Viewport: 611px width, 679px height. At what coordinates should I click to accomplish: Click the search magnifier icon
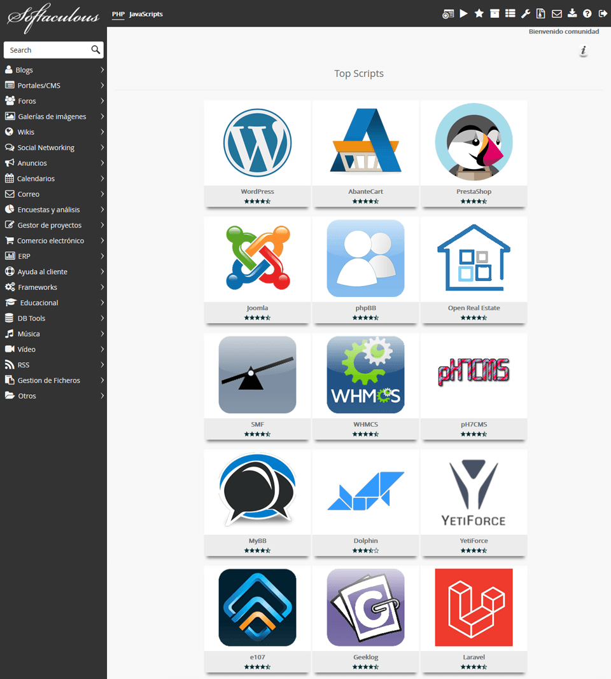coord(96,50)
